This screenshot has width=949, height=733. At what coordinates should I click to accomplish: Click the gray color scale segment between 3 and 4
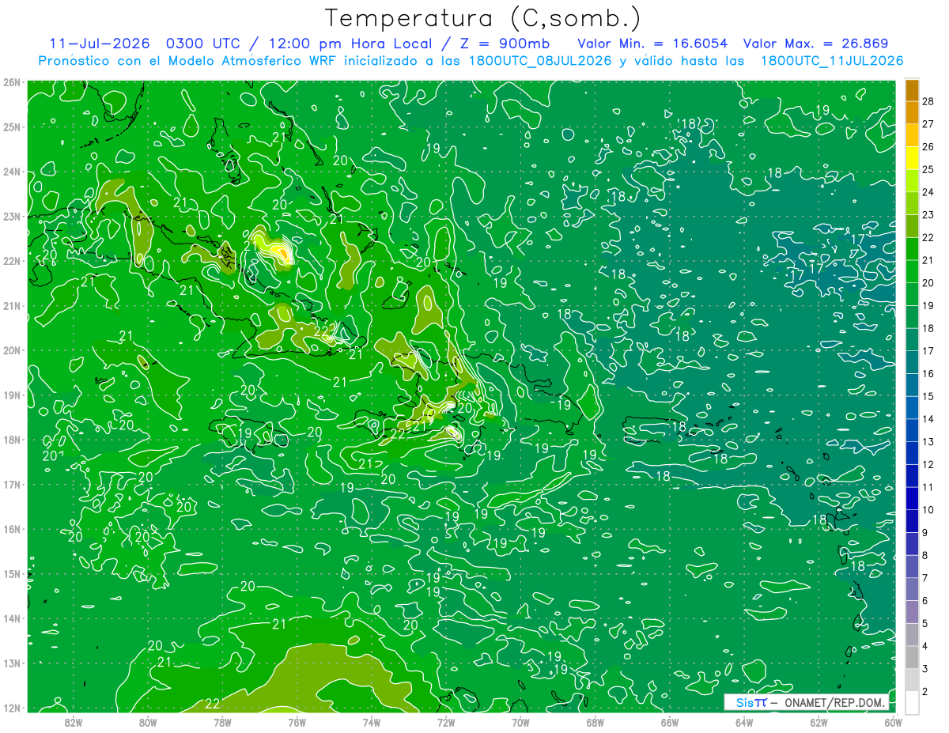click(x=912, y=658)
